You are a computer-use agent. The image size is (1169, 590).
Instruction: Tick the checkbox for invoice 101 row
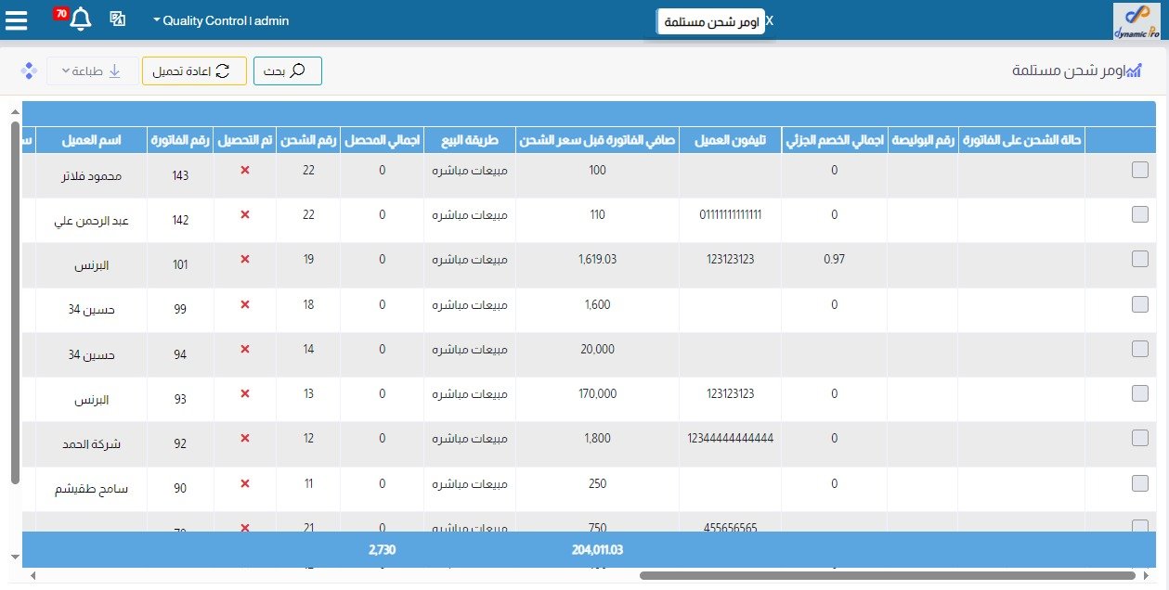[x=1140, y=259]
